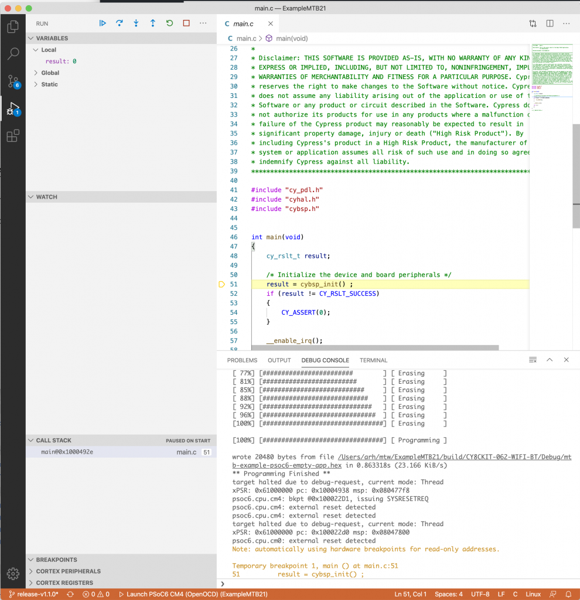The width and height of the screenshot is (580, 600).
Task: Expand the Static variables node
Action: (36, 84)
